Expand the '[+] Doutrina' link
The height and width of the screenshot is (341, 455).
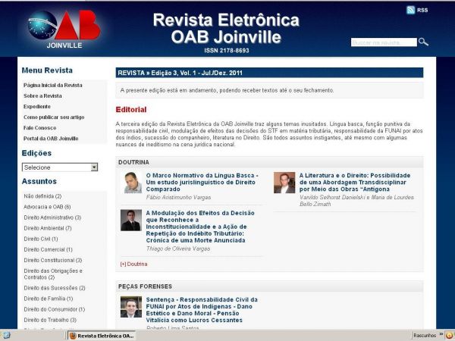133,264
